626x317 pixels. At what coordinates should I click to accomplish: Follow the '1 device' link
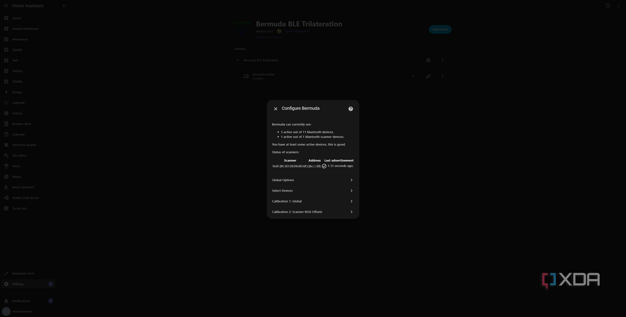coord(261,37)
